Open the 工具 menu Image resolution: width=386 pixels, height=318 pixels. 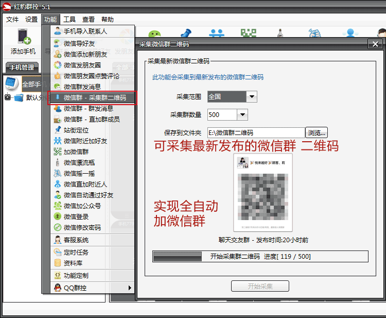[x=69, y=20]
